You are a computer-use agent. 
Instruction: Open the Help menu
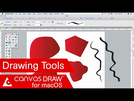point(62,14)
